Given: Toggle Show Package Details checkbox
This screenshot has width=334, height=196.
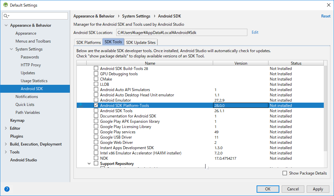Looking at the screenshot, I should (x=285, y=173).
